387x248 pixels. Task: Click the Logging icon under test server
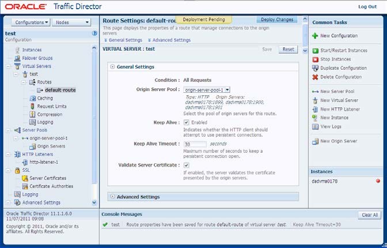pyautogui.click(x=32, y=122)
